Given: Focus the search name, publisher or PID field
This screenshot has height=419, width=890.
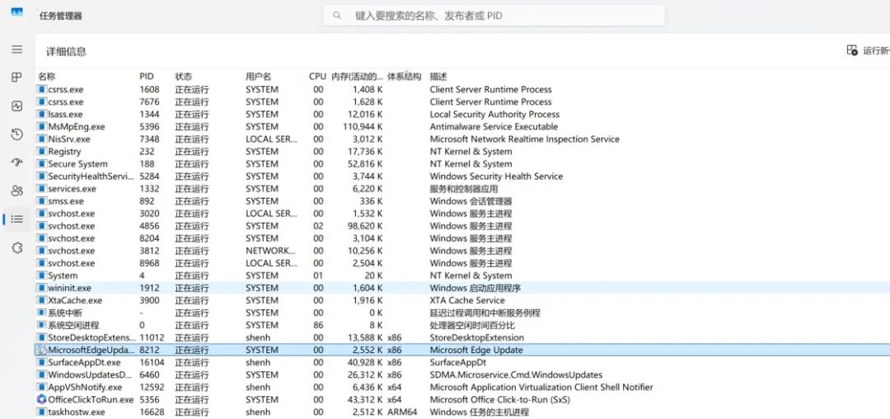Looking at the screenshot, I should 494,16.
